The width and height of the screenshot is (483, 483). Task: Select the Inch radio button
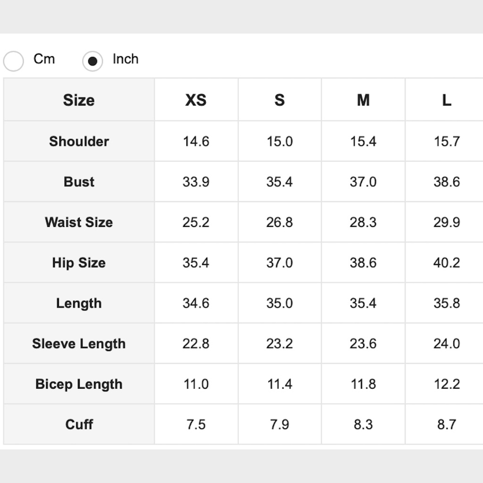point(92,61)
